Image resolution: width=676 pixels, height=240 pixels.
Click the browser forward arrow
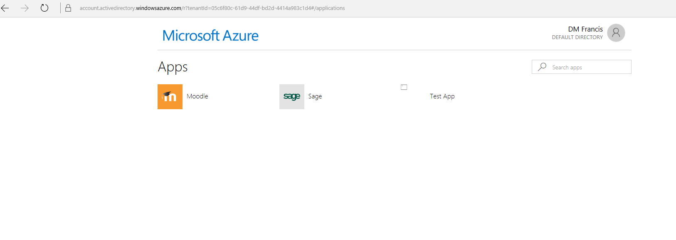pyautogui.click(x=25, y=8)
